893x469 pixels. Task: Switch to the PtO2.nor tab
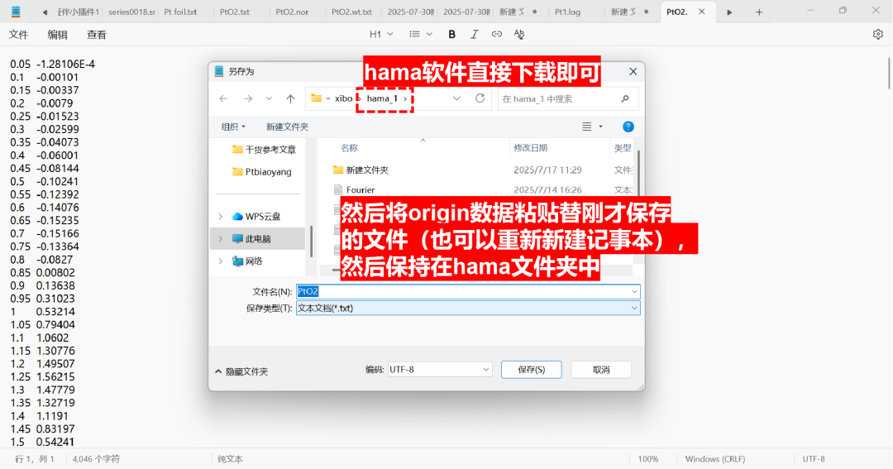[292, 12]
